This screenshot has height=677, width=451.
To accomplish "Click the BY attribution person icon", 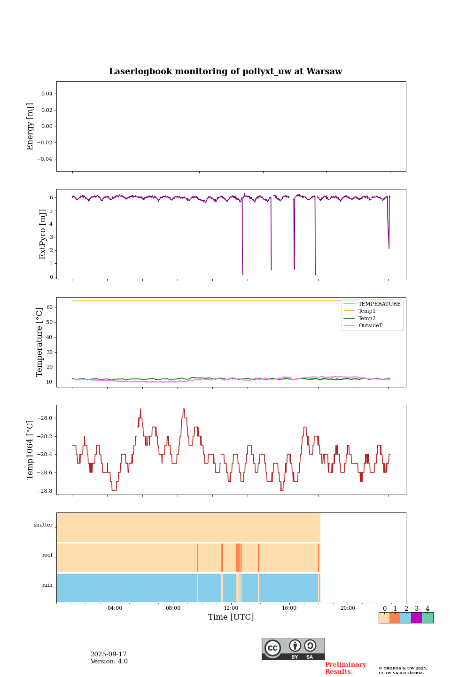I will (295, 646).
